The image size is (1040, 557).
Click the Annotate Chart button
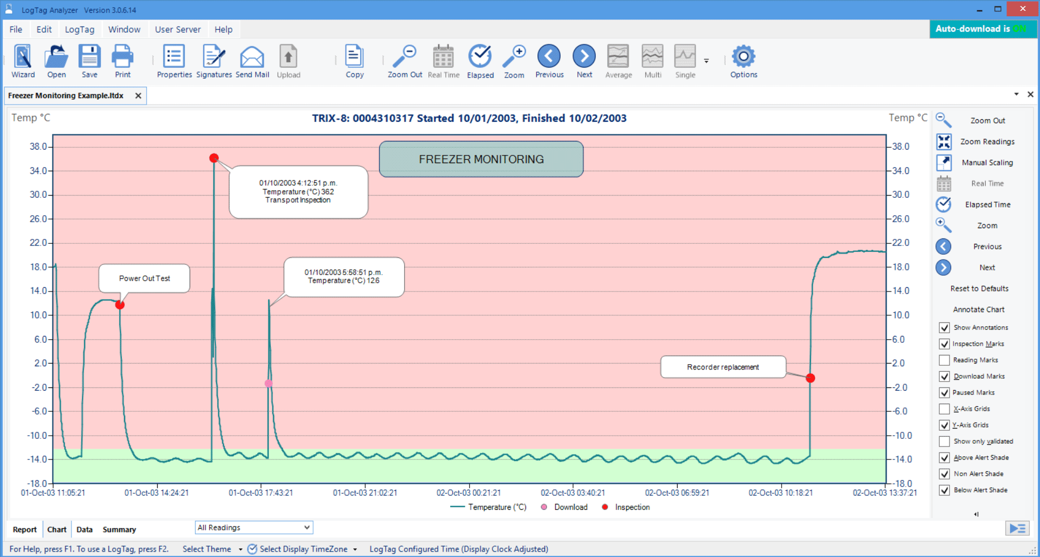pos(978,310)
